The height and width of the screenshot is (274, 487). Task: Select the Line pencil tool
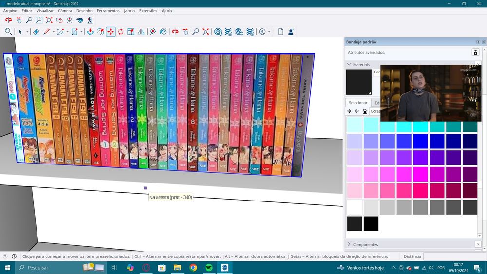[x=47, y=32]
